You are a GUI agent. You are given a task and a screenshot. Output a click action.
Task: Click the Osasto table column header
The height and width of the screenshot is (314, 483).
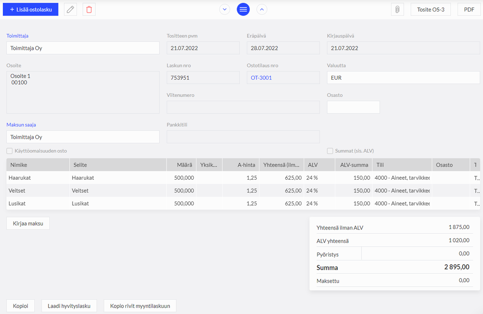coord(451,165)
